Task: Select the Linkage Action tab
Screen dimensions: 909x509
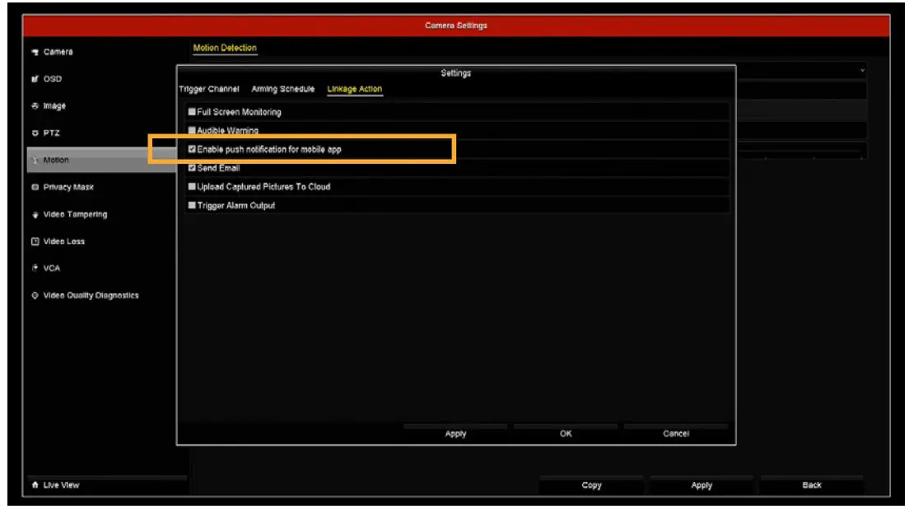Action: click(x=355, y=89)
